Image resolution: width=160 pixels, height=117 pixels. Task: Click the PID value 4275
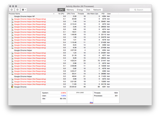pyautogui.click(x=104, y=79)
